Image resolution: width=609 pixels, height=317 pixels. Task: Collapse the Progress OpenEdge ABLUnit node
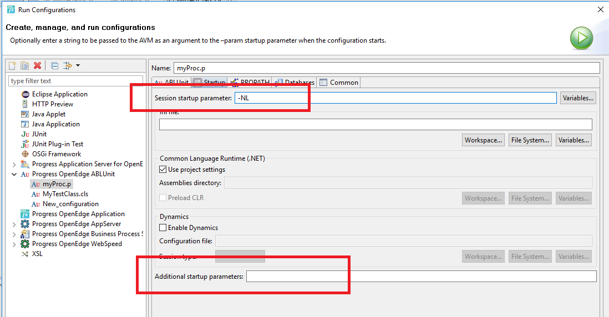(14, 174)
